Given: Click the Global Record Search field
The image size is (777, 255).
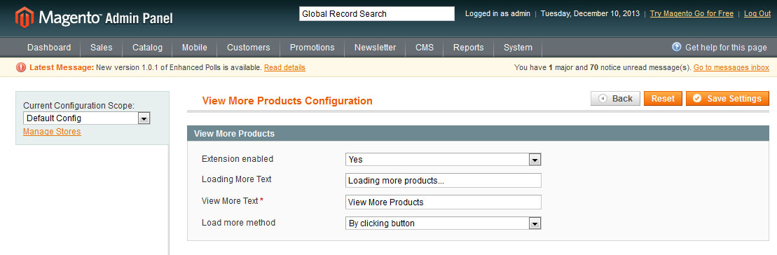Looking at the screenshot, I should point(377,14).
